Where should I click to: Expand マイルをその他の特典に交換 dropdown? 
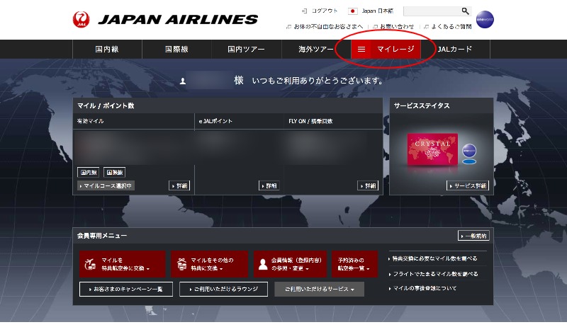click(209, 264)
